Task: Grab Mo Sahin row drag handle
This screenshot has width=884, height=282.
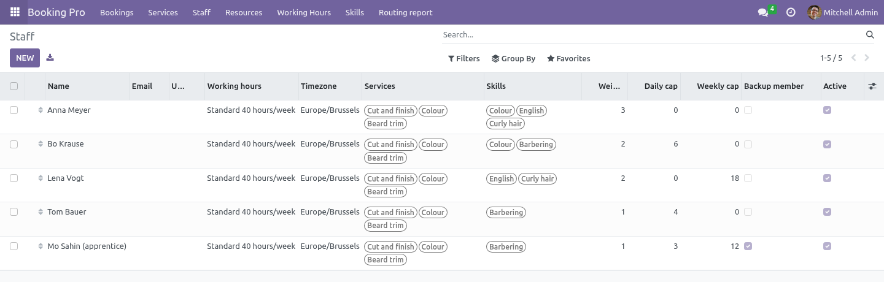Action: (41, 246)
